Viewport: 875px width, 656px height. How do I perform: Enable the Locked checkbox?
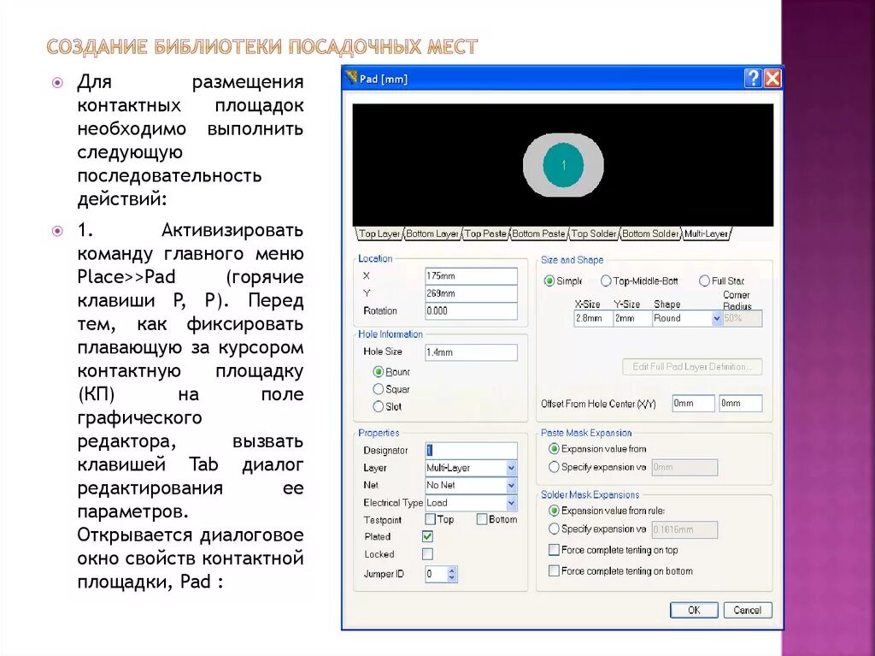click(x=426, y=554)
